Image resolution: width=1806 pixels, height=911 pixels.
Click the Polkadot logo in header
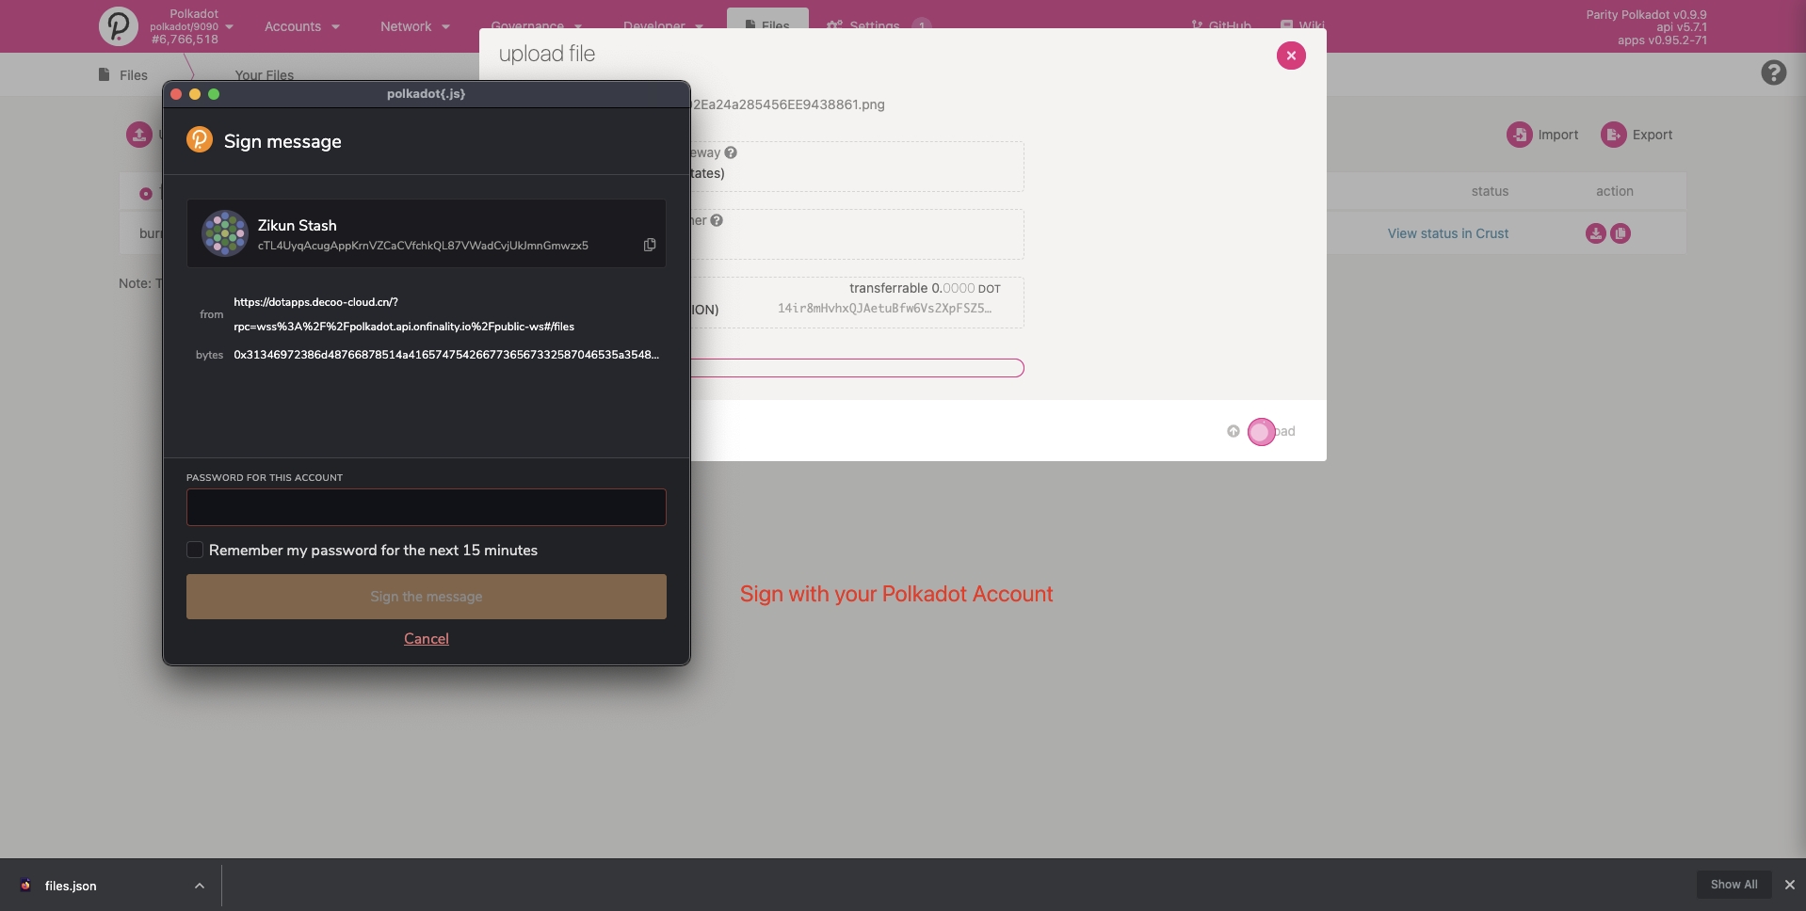click(119, 26)
